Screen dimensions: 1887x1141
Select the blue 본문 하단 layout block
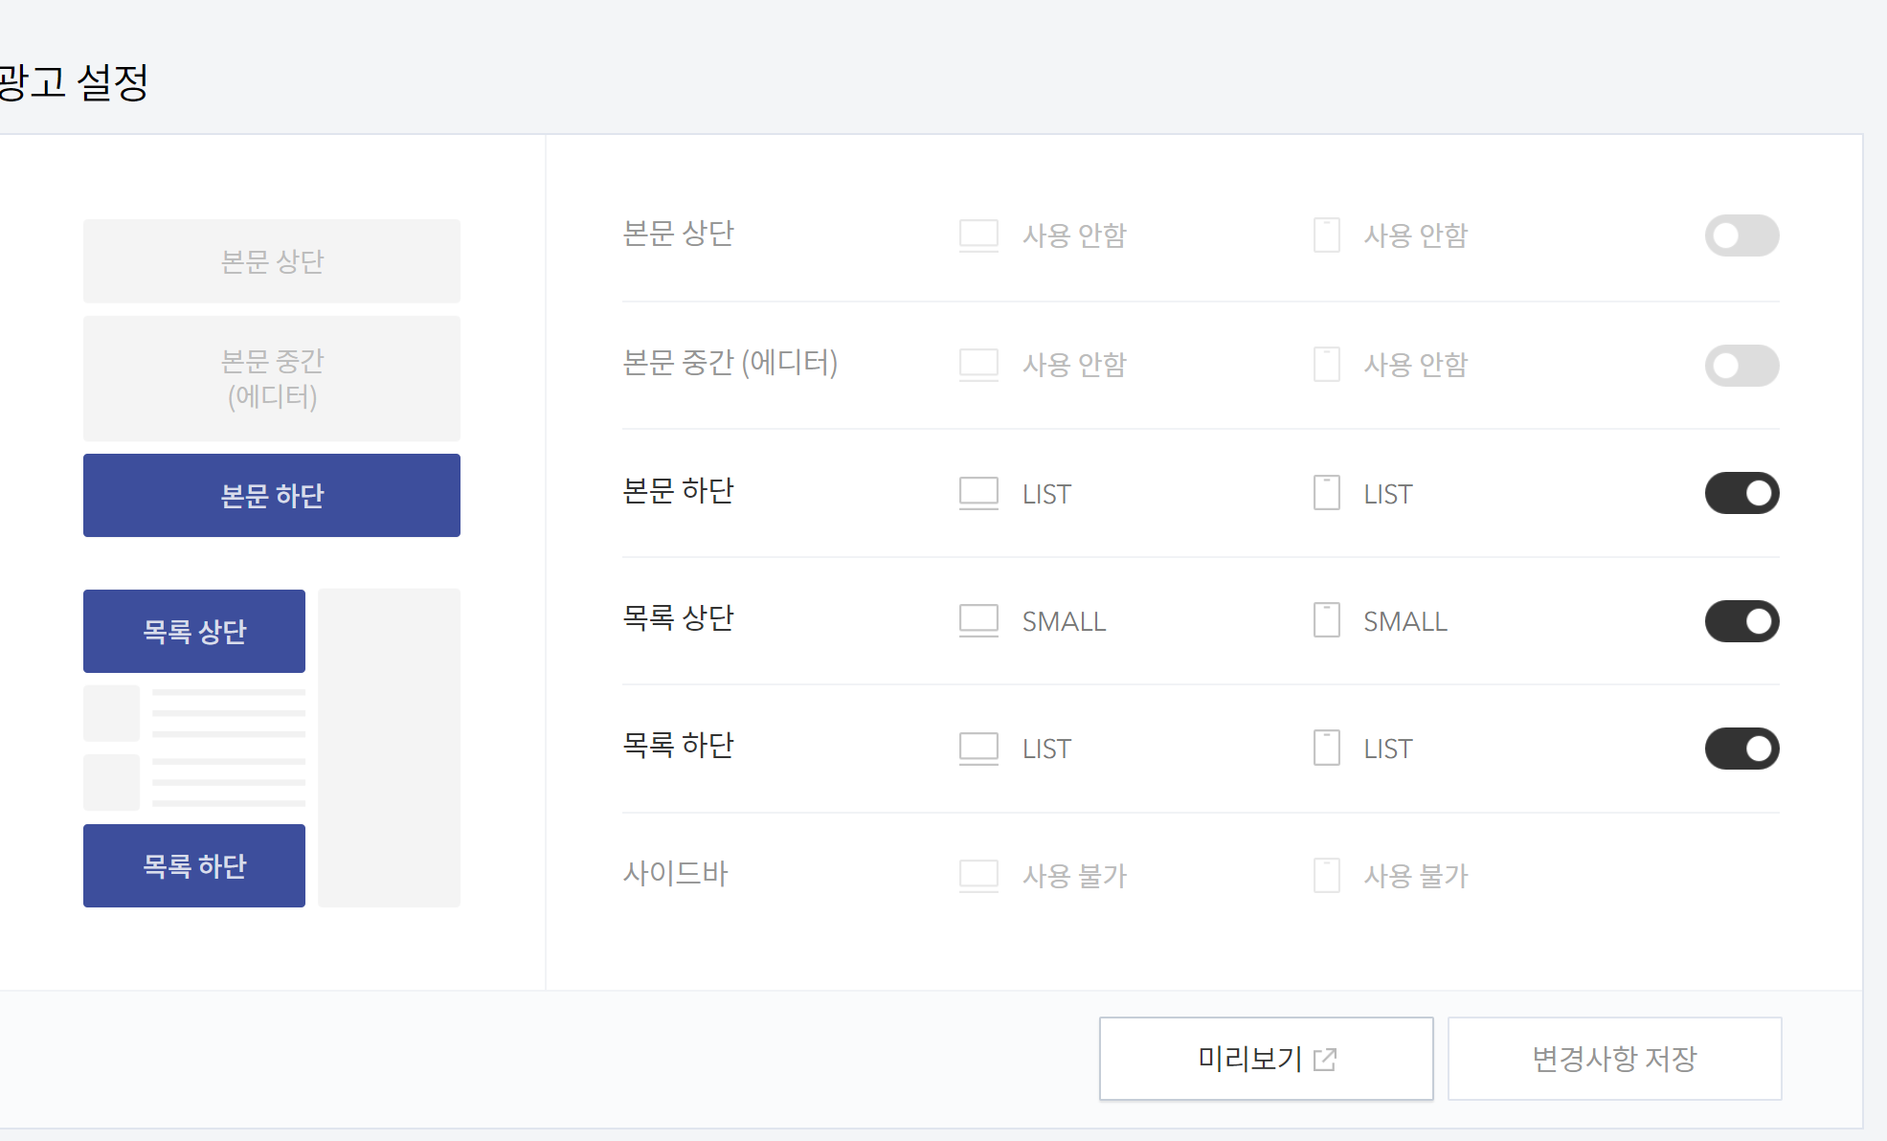272,495
